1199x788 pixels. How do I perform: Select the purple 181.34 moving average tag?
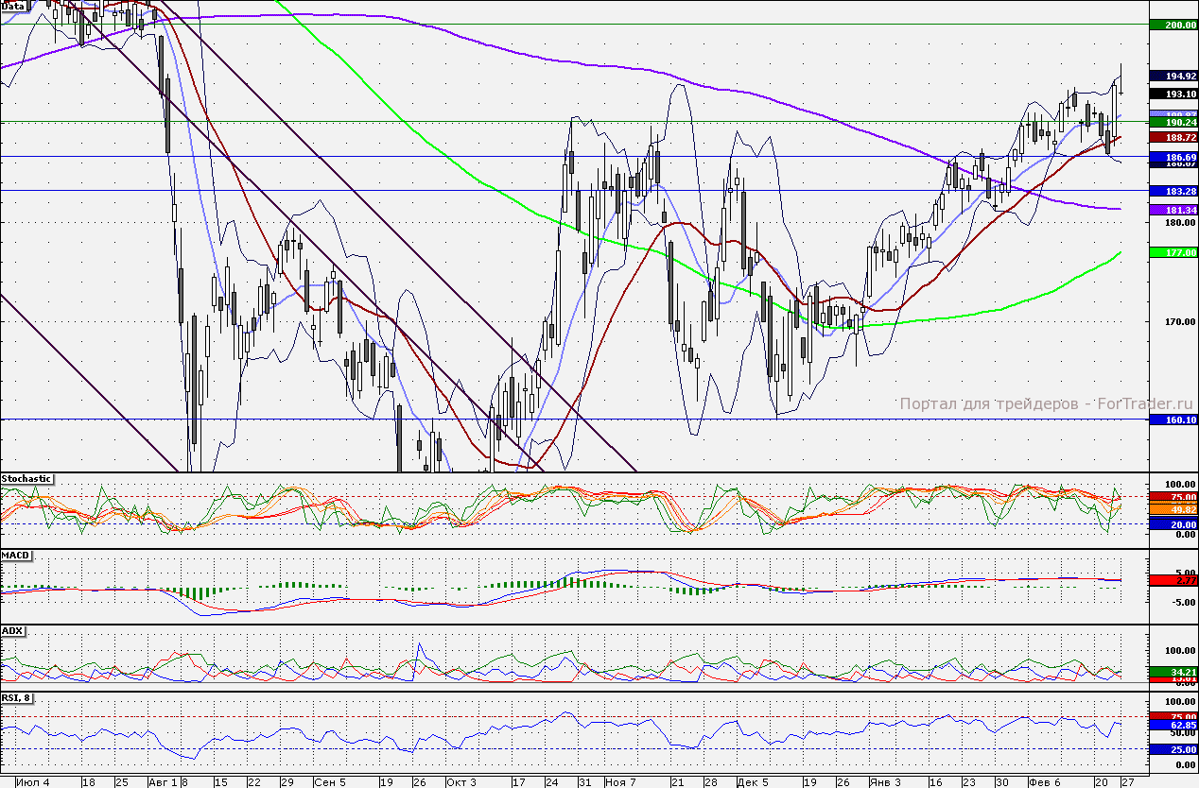(x=1173, y=210)
